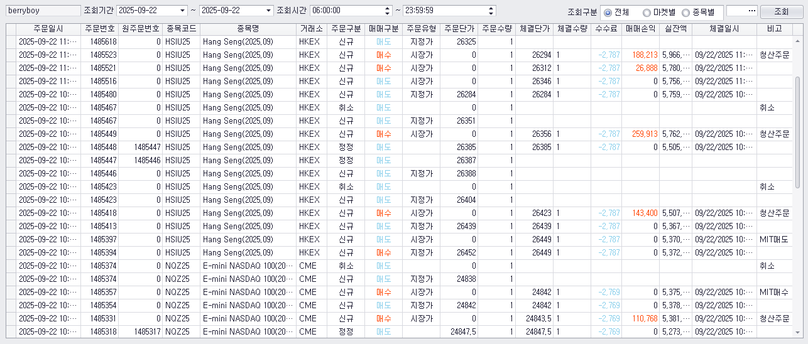Screen dimensions: 808x344
Task: Click the order price 26404 cell
Action: click(459, 200)
